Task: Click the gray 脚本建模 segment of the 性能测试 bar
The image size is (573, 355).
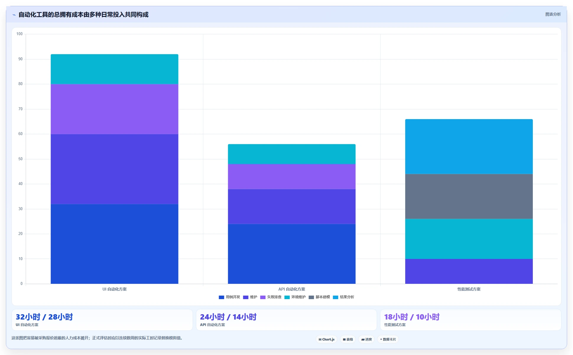Action: 469,196
